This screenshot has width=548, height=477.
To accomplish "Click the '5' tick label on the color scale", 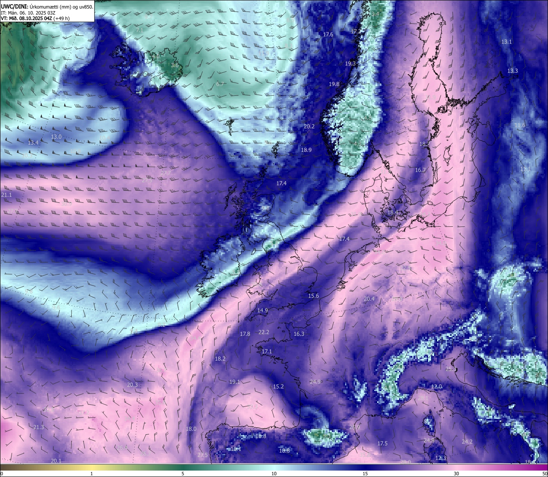I will coord(183,474).
